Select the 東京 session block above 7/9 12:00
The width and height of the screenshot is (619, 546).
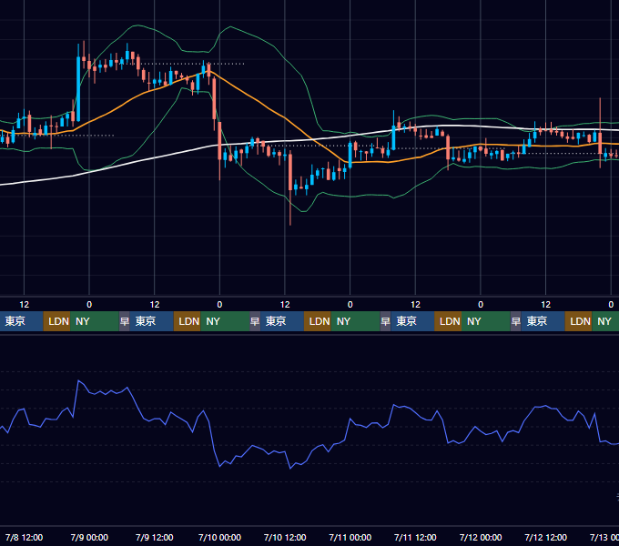pyautogui.click(x=152, y=321)
